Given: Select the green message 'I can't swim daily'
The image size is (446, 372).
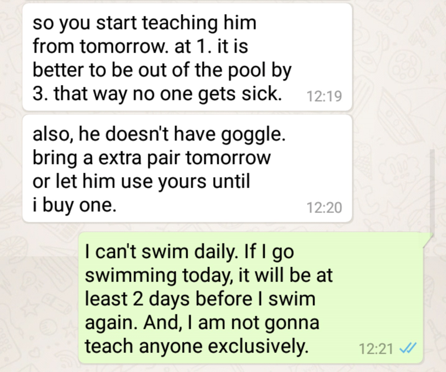Looking at the screenshot, I should 251,298.
